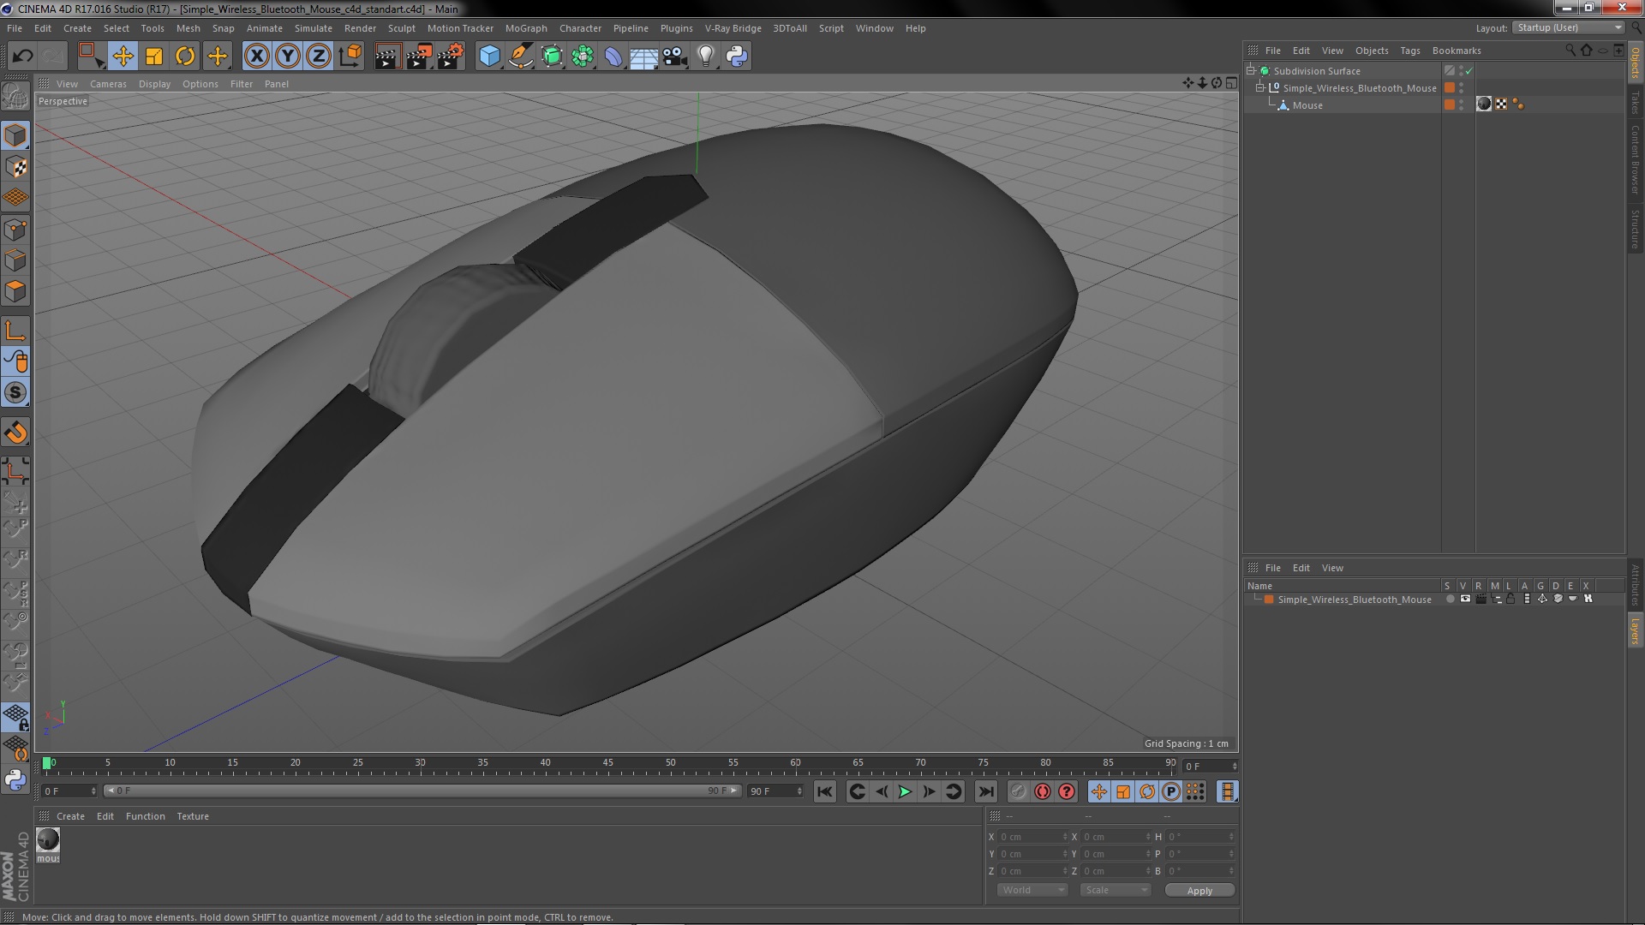Screen dimensions: 1645x925
Task: Toggle Subdivision Surface enable checkmark
Action: tap(1469, 71)
